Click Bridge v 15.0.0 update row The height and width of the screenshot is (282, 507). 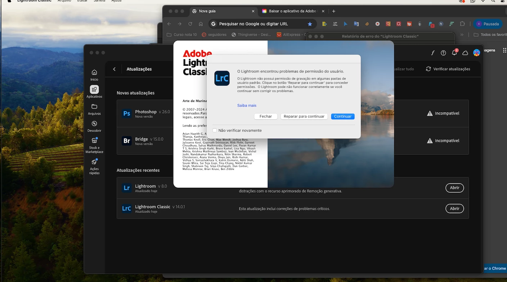pos(293,141)
